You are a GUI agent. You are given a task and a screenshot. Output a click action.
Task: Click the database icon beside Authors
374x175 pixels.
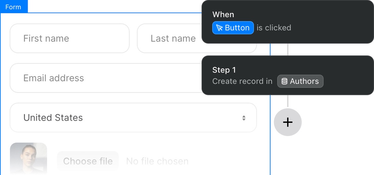point(284,81)
